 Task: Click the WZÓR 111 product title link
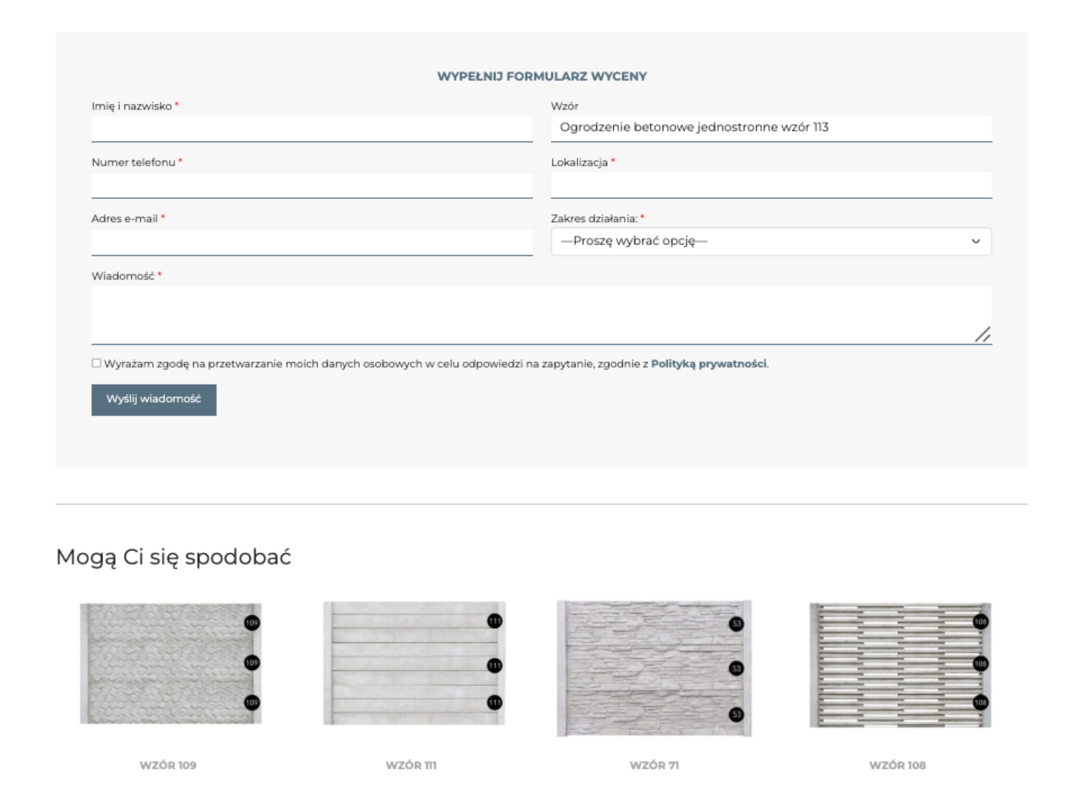click(411, 765)
